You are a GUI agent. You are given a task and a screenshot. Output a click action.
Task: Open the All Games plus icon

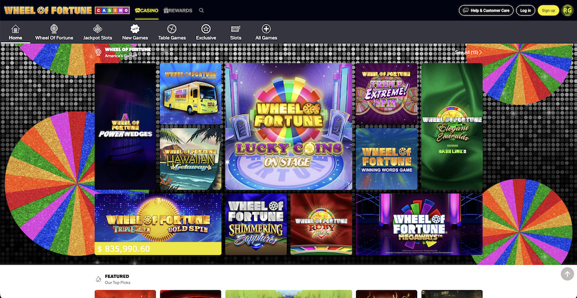266,29
